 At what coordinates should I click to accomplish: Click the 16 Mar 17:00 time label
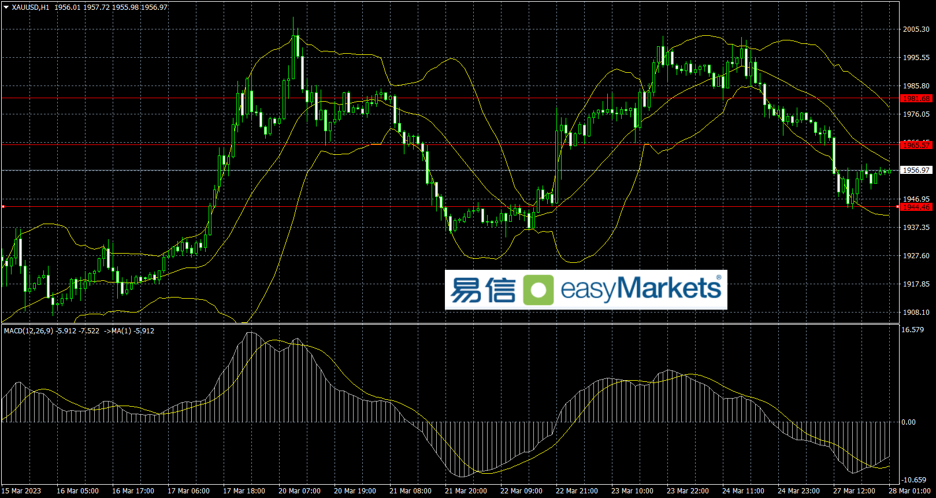click(x=133, y=491)
